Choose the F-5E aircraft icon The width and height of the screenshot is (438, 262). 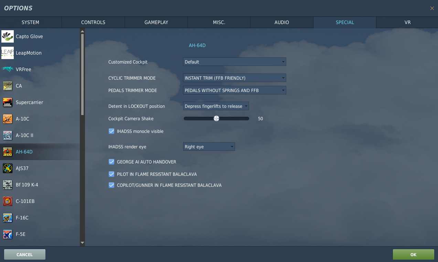(8, 234)
